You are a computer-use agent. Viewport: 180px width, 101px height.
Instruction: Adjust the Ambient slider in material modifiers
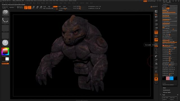tap(170, 10)
